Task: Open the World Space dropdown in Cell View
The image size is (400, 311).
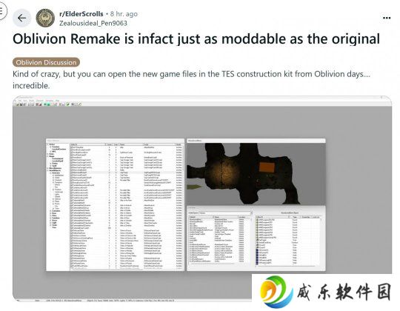Action: (225, 213)
